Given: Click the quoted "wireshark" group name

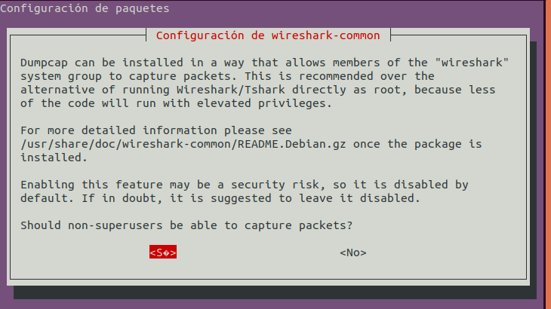Looking at the screenshot, I should pyautogui.click(x=472, y=63).
